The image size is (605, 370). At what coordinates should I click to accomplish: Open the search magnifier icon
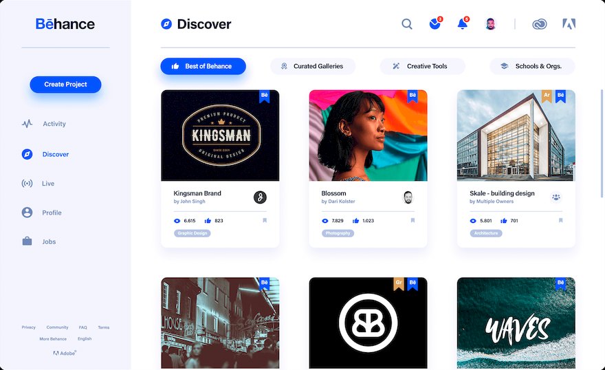point(407,24)
